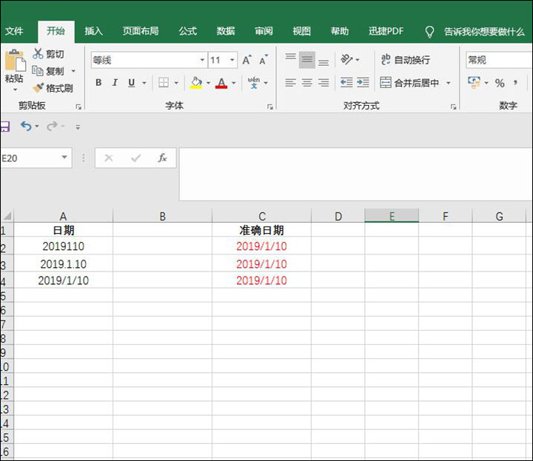
Task: Open the 迅捷PDF tab
Action: pyautogui.click(x=386, y=31)
